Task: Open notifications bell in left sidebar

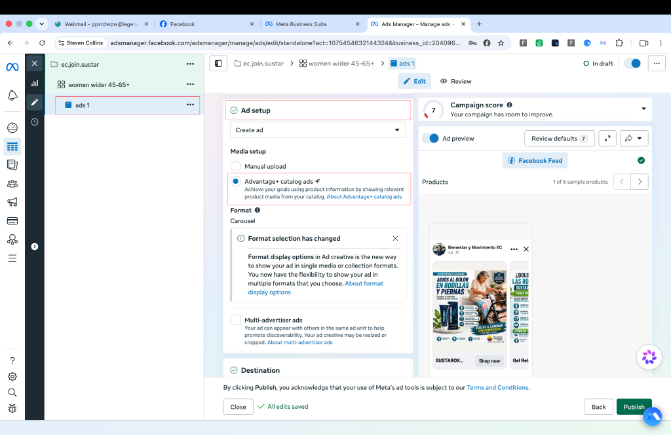Action: [x=12, y=96]
